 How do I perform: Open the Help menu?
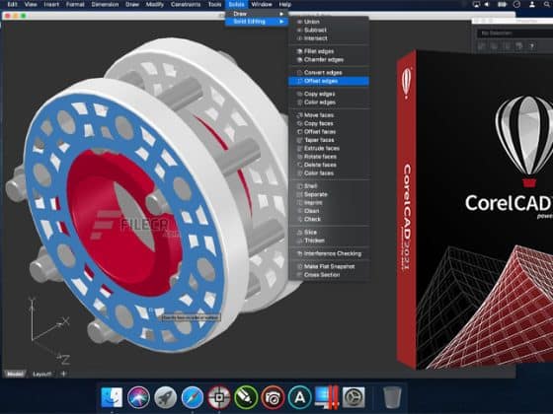tap(285, 4)
